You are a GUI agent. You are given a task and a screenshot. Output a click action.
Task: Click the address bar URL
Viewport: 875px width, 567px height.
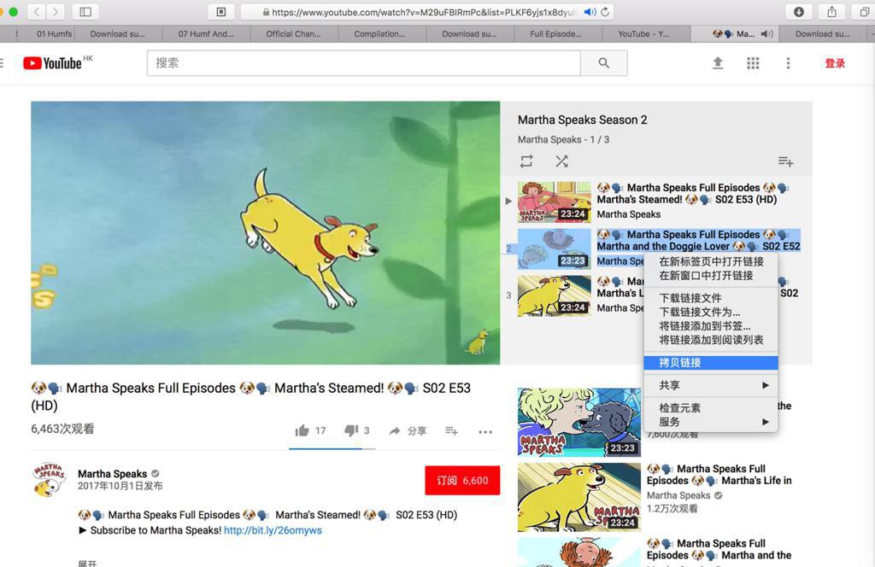click(424, 12)
